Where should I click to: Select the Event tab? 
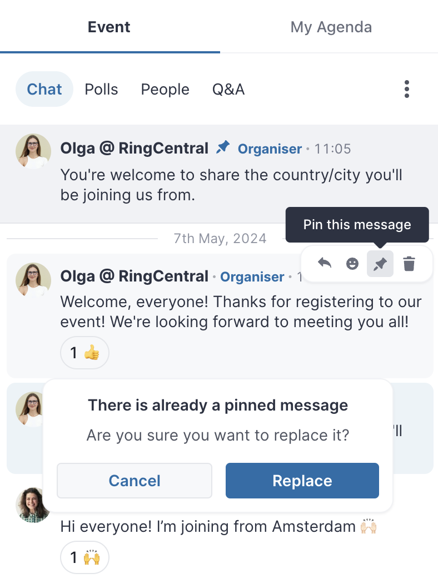click(x=109, y=27)
